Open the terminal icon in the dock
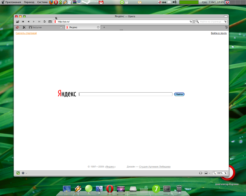The image size is (246, 196). coord(167,189)
